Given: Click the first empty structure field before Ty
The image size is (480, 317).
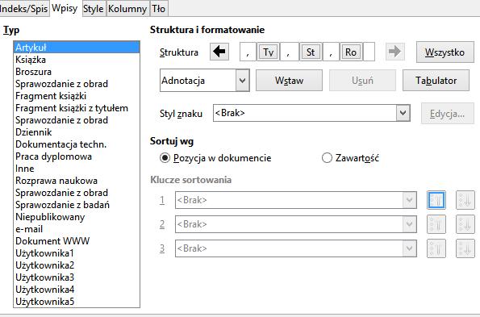Looking at the screenshot, I should point(248,52).
